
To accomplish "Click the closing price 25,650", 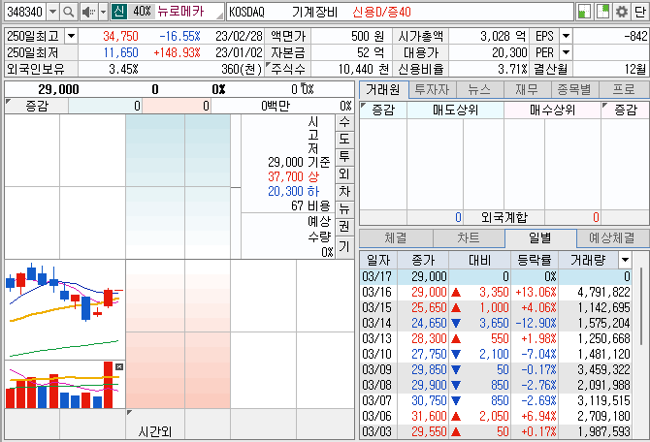I will click(429, 308).
